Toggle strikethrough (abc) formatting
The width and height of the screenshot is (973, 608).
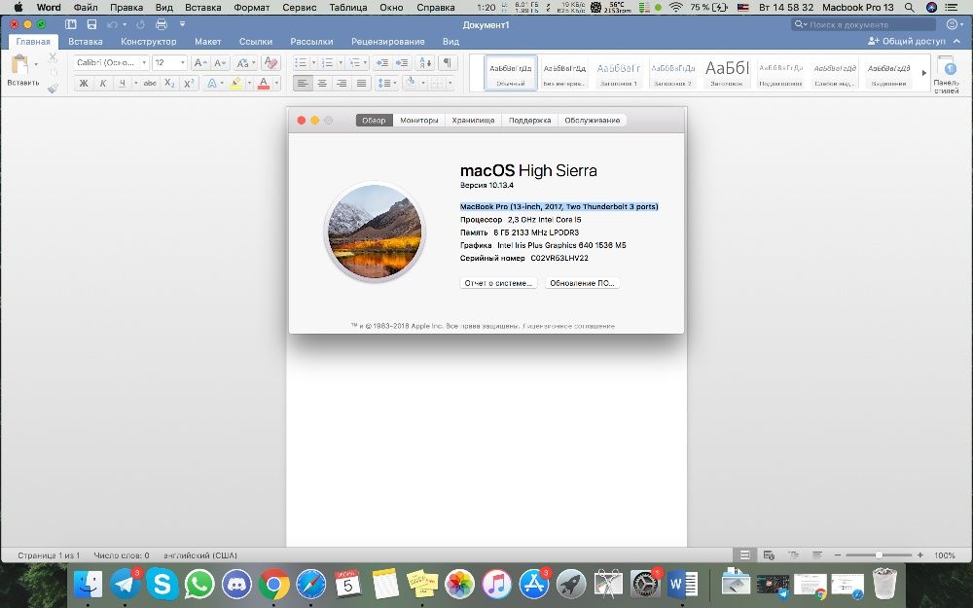click(x=150, y=83)
